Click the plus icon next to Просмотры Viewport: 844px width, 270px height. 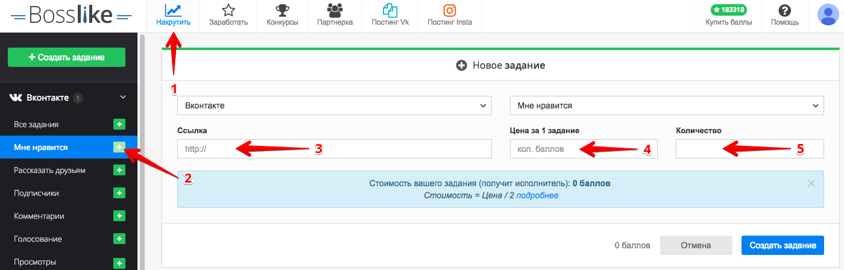point(119,263)
